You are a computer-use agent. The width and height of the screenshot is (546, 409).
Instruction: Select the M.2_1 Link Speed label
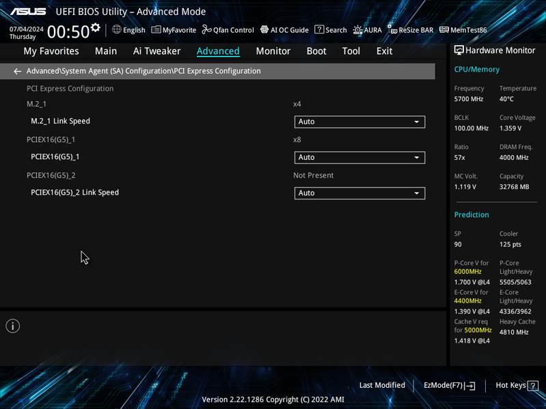coord(60,121)
